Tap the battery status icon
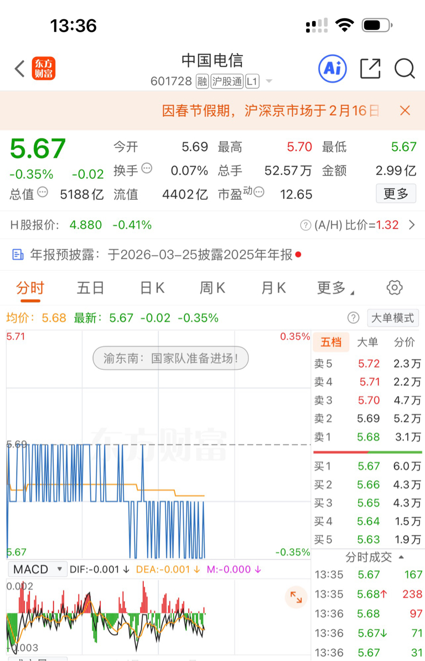The image size is (425, 661). [377, 25]
